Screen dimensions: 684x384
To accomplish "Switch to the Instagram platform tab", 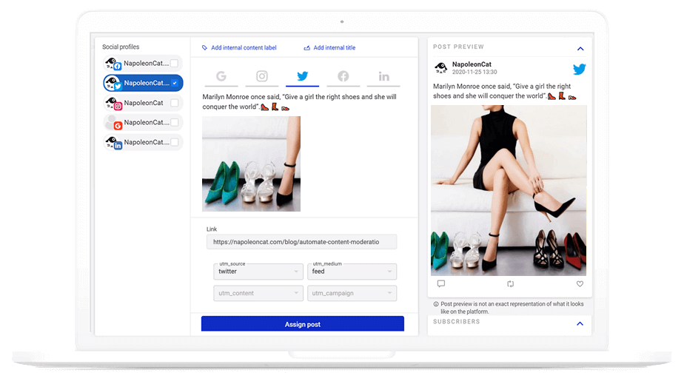I will coord(261,76).
